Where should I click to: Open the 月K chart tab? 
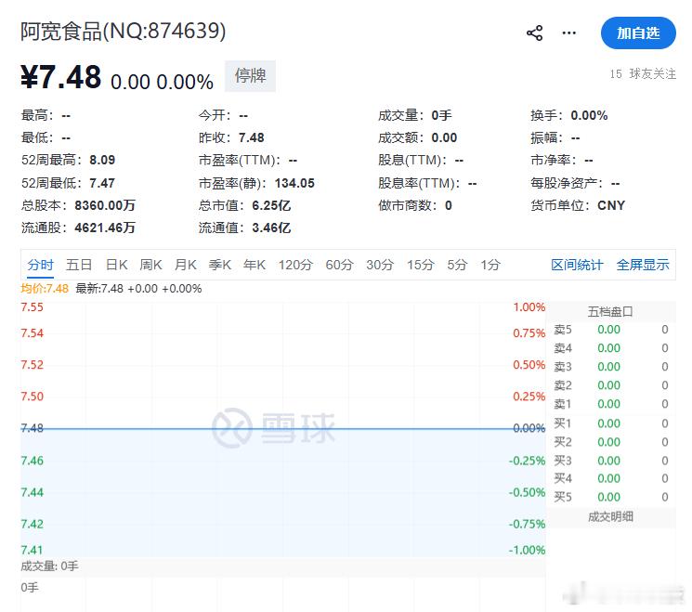coord(186,265)
